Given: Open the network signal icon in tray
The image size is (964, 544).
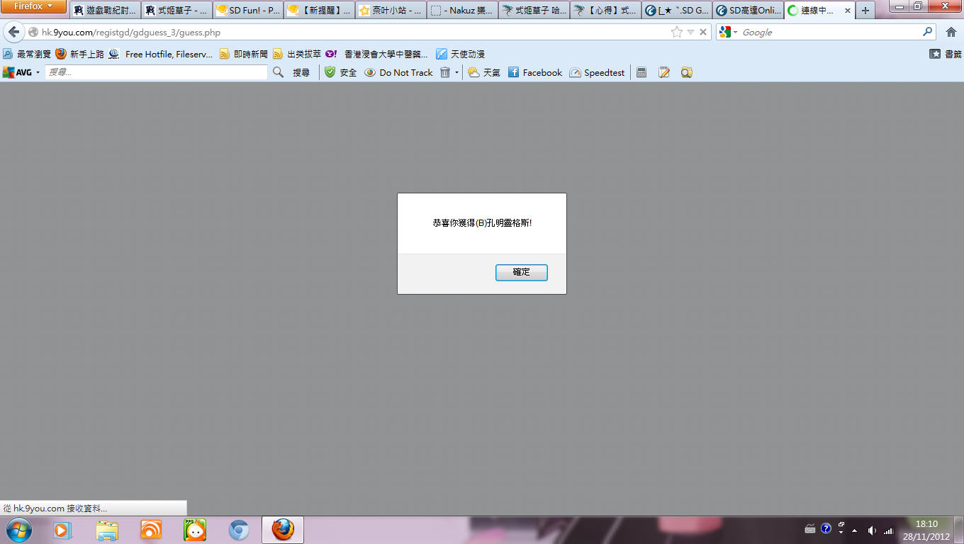Looking at the screenshot, I should (x=889, y=530).
